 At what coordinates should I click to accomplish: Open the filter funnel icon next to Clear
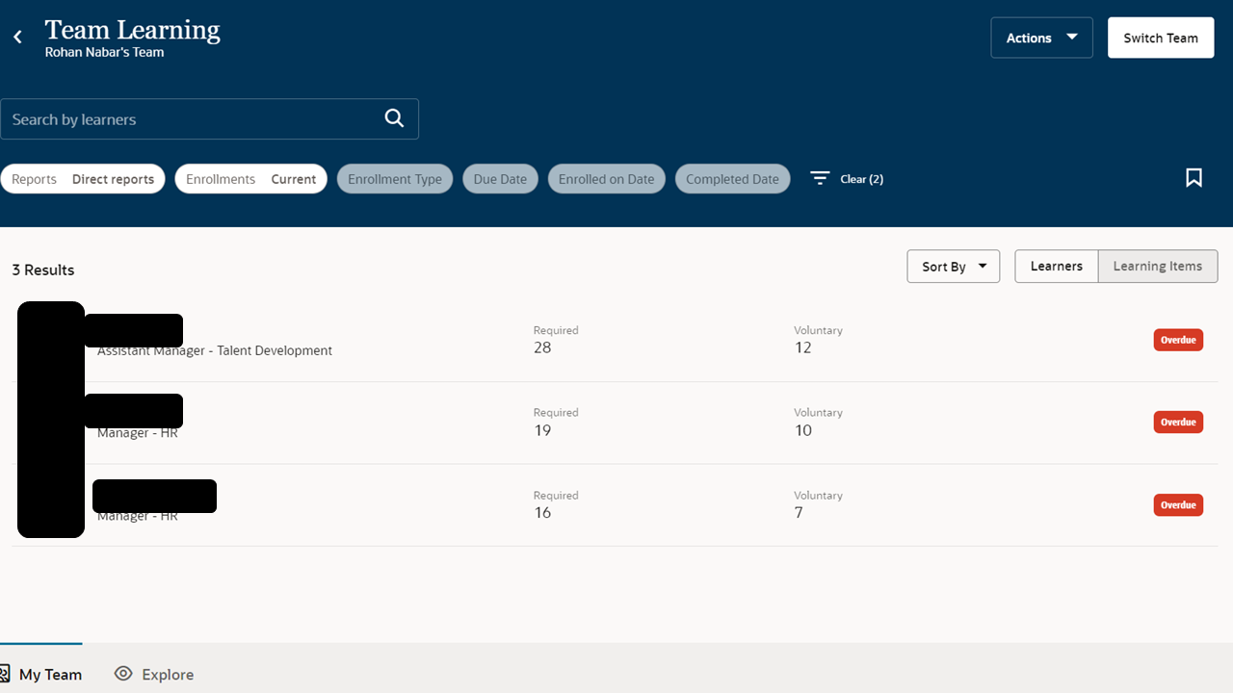(820, 178)
